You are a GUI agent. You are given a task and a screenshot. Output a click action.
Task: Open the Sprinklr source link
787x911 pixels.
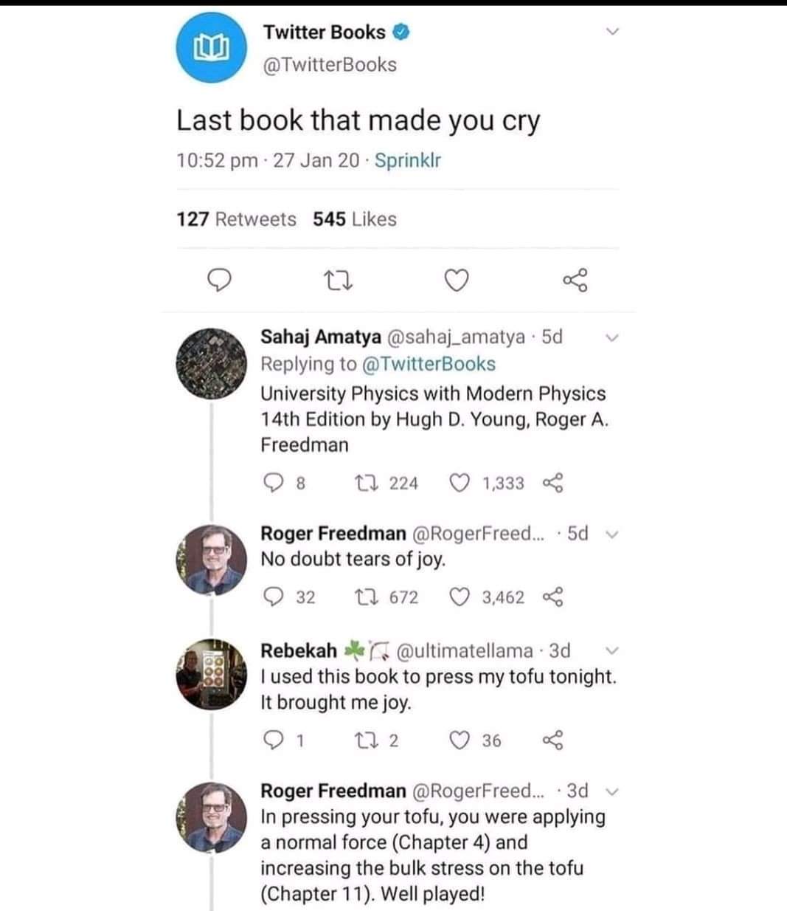408,160
